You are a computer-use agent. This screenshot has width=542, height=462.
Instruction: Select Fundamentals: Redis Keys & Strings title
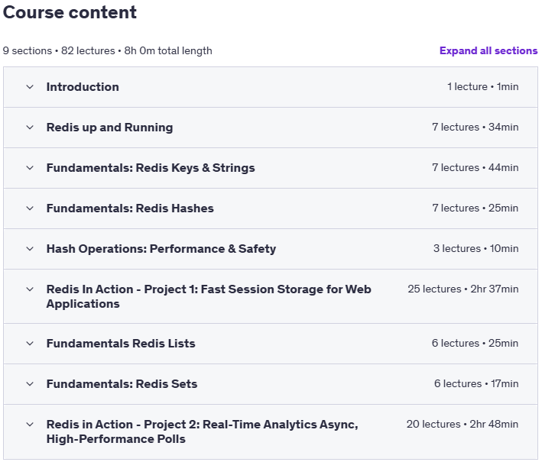(x=151, y=168)
